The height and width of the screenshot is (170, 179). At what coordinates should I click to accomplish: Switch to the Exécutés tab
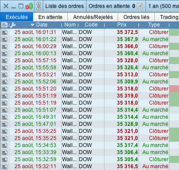(17, 17)
